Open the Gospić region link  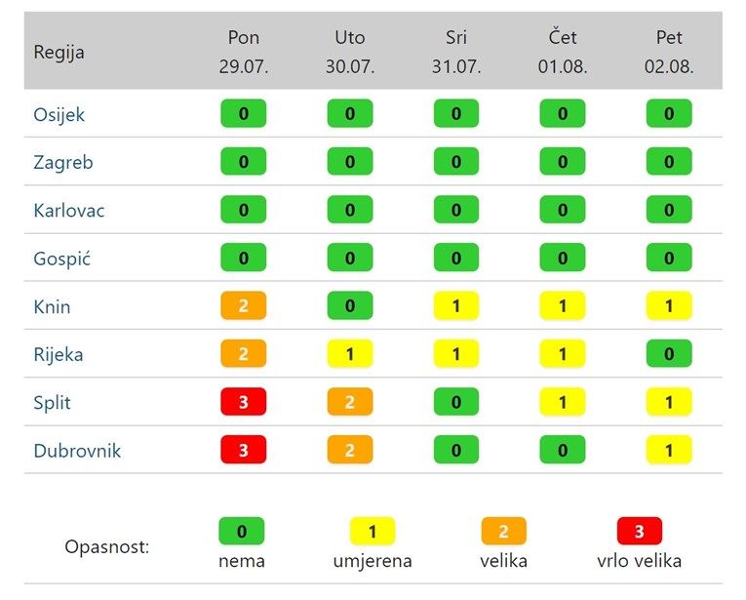pyautogui.click(x=64, y=259)
